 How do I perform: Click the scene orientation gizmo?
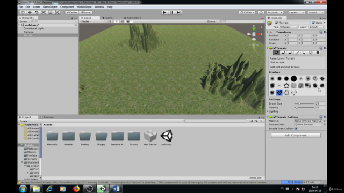[x=254, y=34]
